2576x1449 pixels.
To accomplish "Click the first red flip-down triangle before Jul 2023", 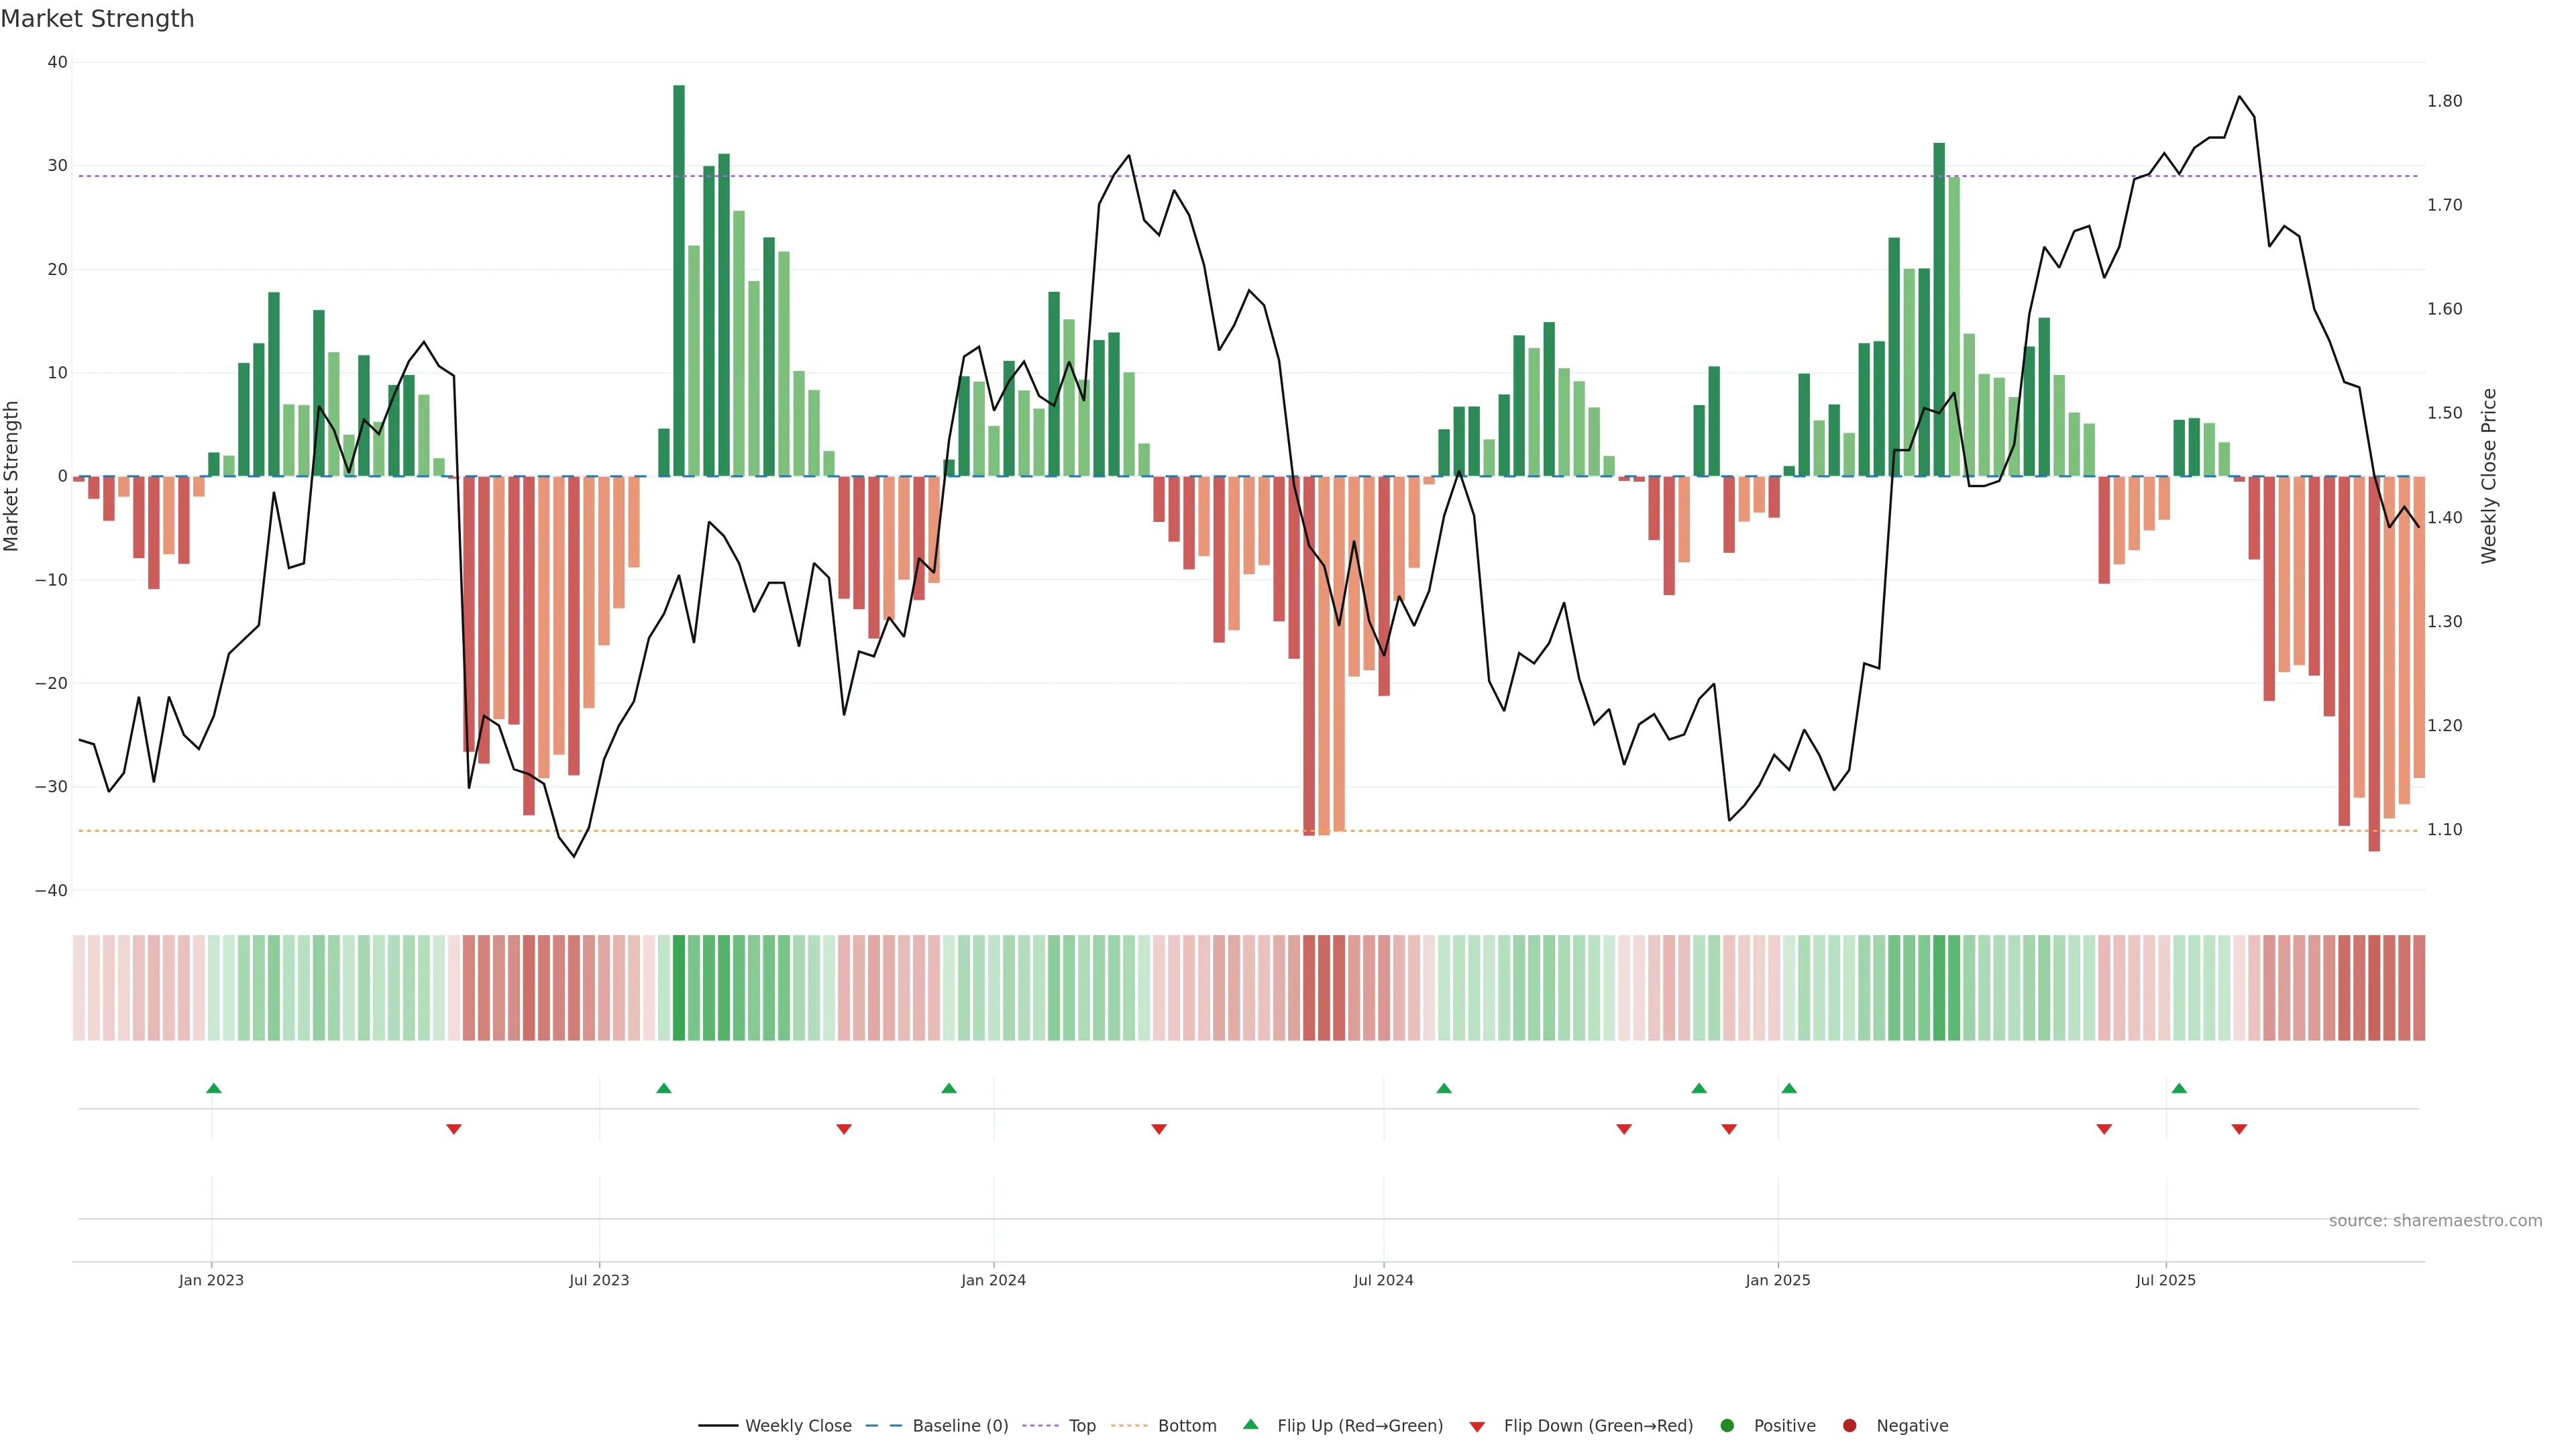I will 454,1129.
